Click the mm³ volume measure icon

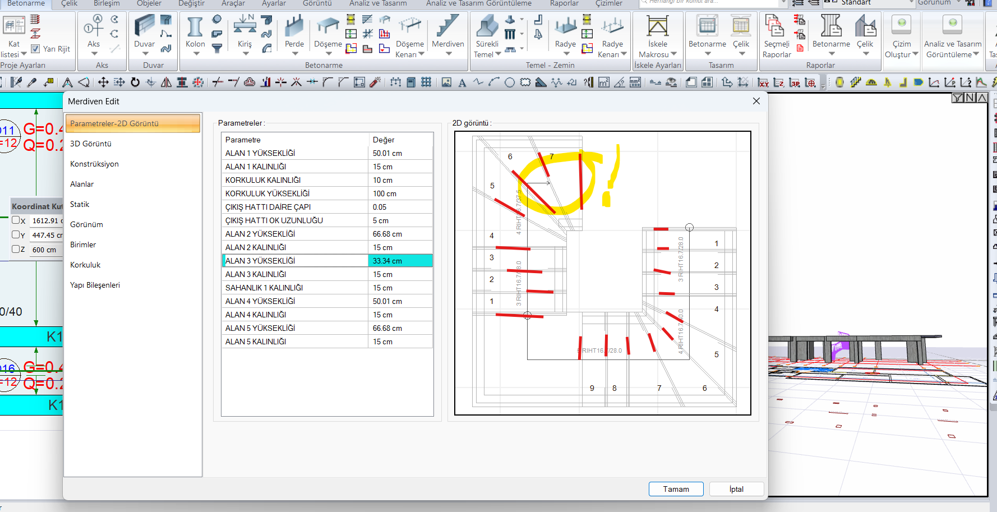click(635, 82)
